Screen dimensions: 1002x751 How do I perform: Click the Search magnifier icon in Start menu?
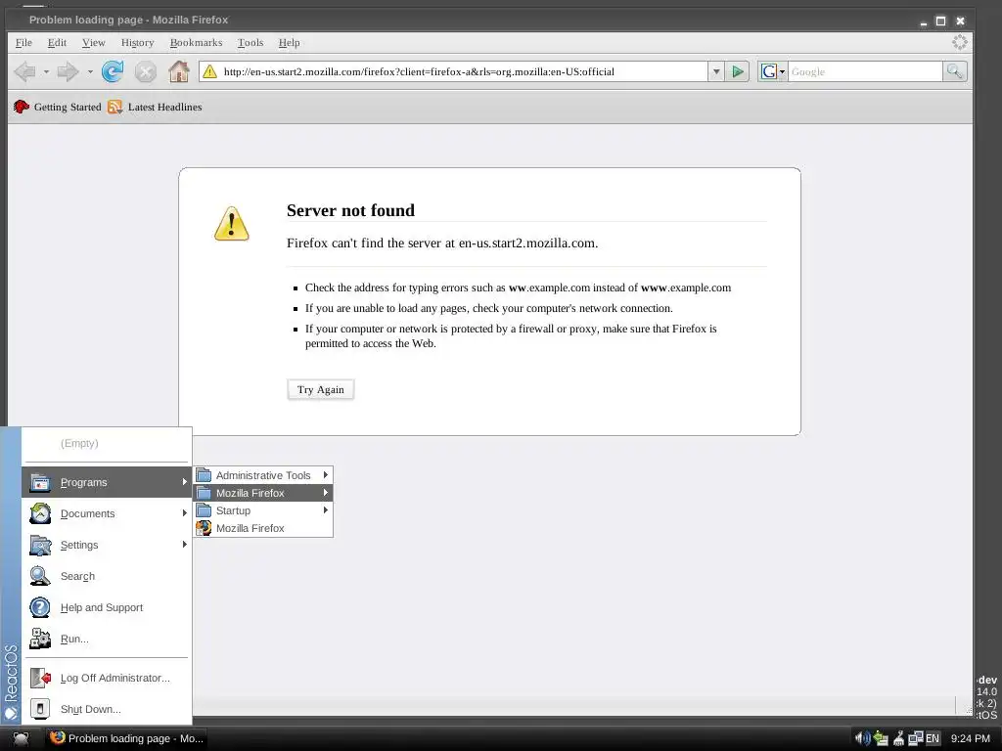39,576
